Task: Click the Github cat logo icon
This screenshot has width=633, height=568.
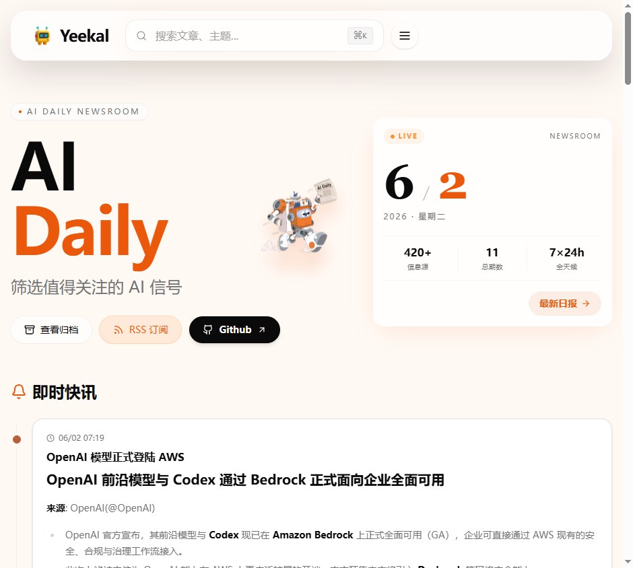Action: pos(207,330)
